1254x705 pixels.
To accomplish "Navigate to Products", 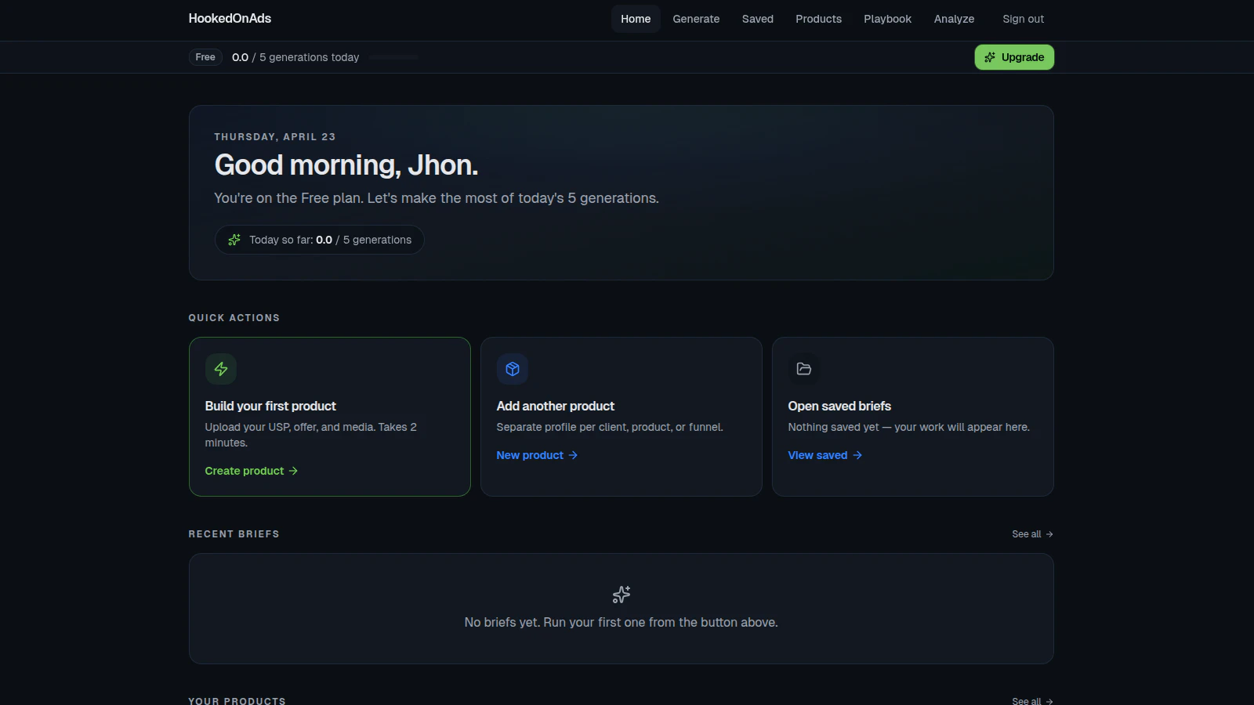I will tap(818, 19).
